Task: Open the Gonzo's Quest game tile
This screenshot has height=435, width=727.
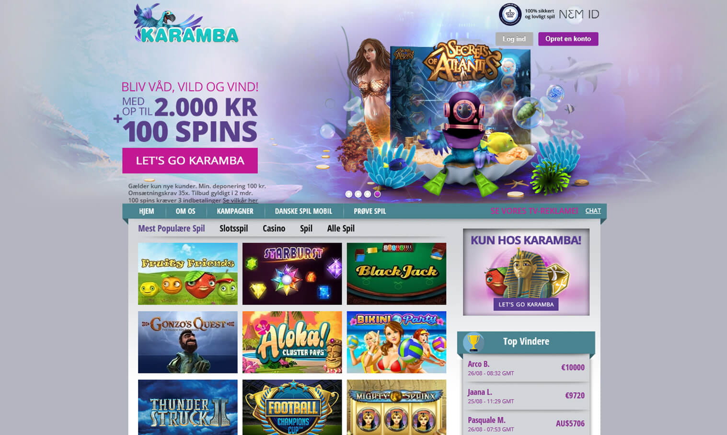Action: 187,342
